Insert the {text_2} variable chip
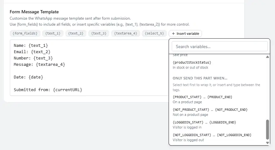275x150 pixels. [76, 34]
